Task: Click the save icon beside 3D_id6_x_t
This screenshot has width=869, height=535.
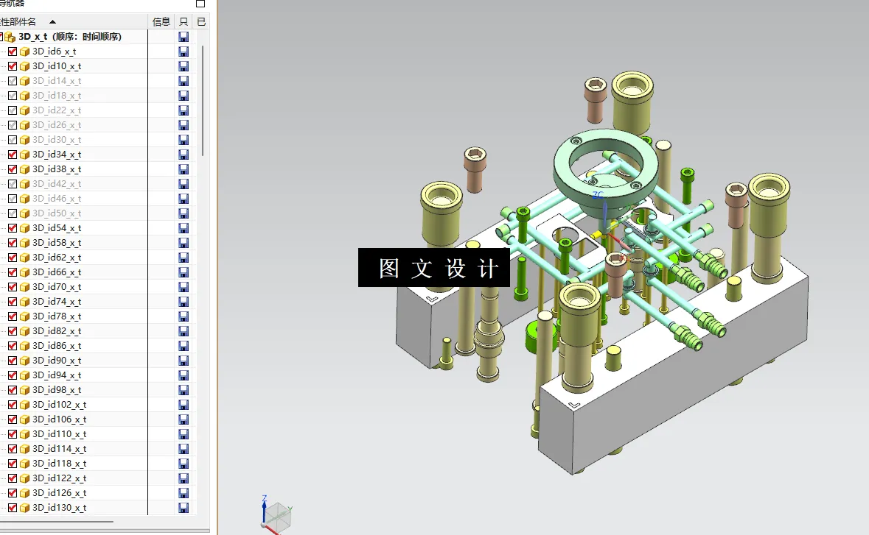Action: [182, 51]
